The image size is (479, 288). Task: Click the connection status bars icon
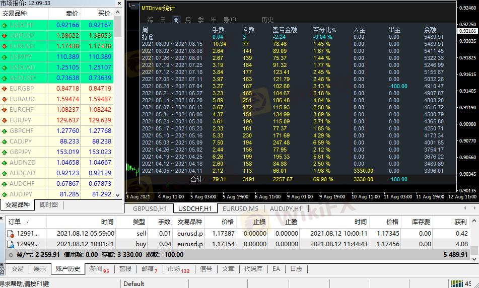tap(457, 283)
